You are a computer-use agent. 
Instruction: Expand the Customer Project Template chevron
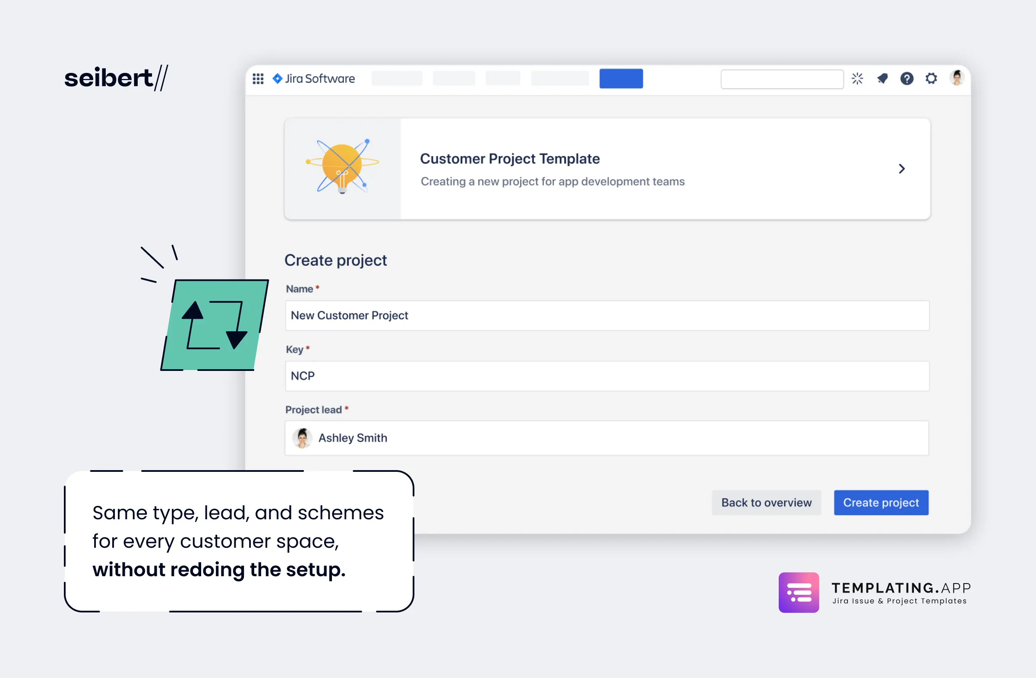click(x=901, y=169)
